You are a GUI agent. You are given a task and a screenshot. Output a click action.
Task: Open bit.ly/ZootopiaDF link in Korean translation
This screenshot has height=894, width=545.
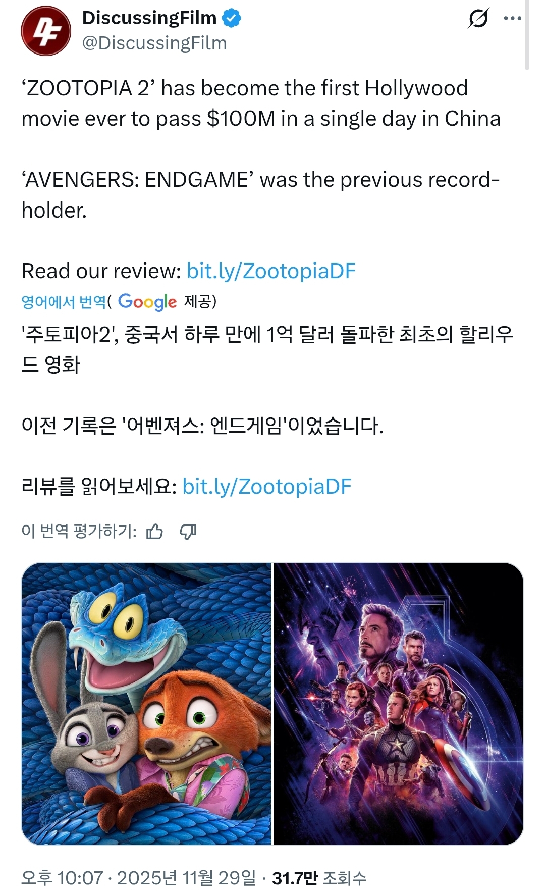tap(266, 487)
